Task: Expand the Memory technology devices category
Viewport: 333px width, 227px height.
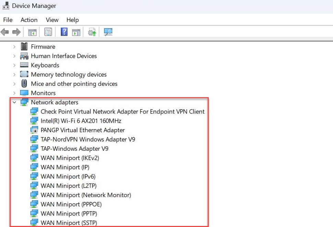Action: (x=14, y=74)
